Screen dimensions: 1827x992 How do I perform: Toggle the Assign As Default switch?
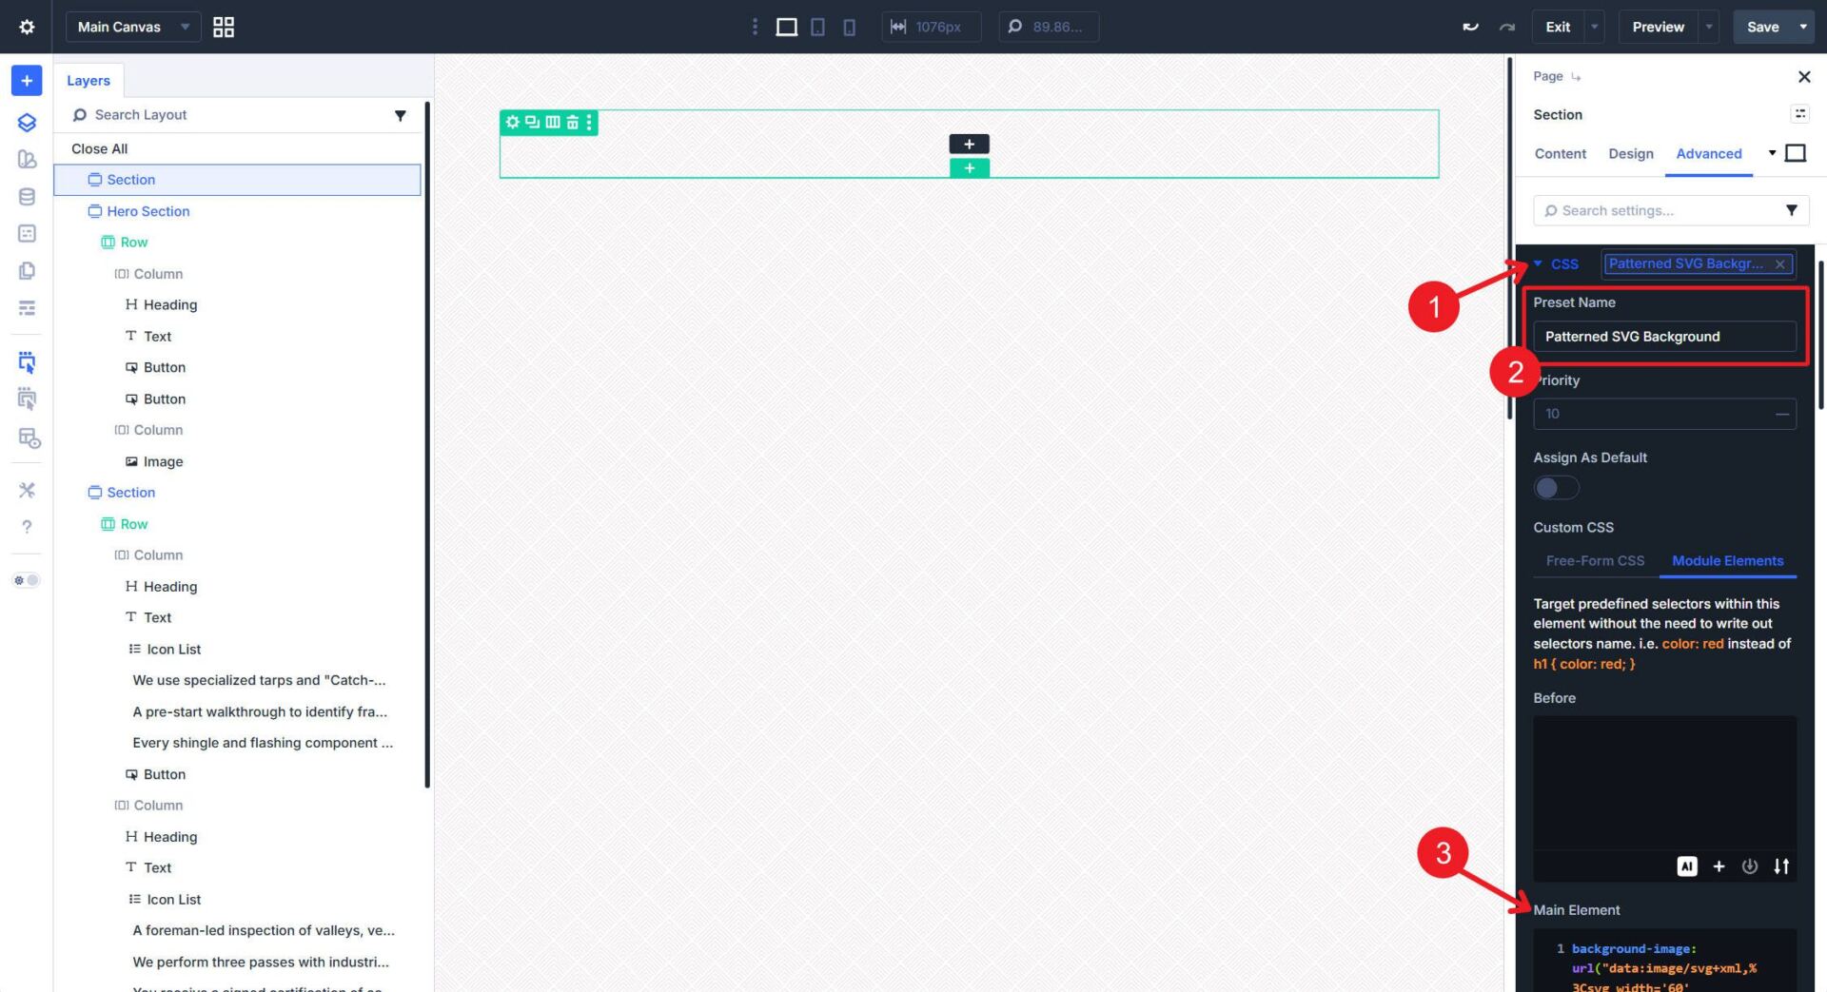click(x=1555, y=487)
